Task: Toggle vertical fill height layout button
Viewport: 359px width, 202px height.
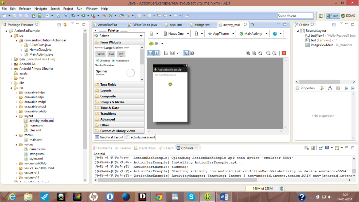Action: point(156,53)
